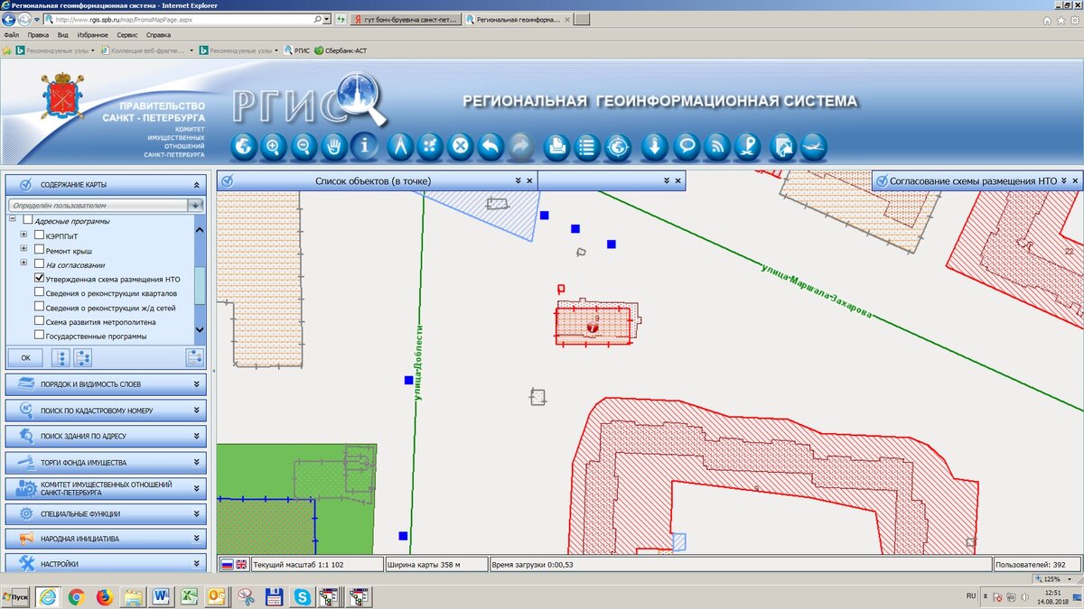The height and width of the screenshot is (609, 1084).
Task: Enable Схема развития метрополитена layer
Action: [39, 321]
